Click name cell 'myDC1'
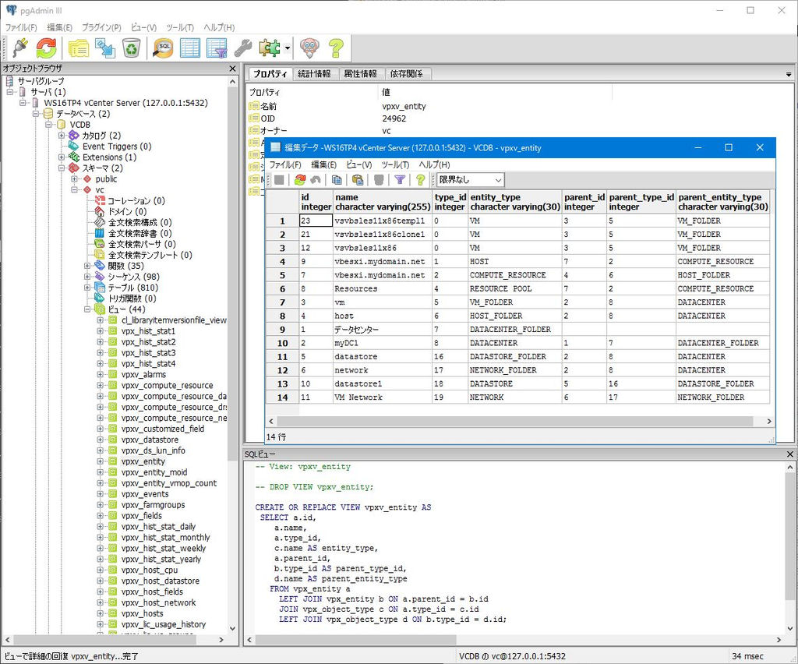 click(382, 343)
